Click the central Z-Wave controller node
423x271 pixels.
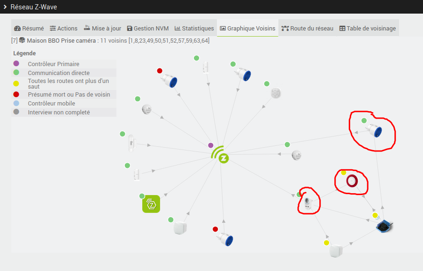click(220, 155)
